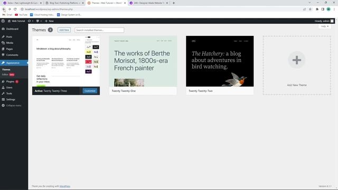This screenshot has width=338, height=190.
Task: Close the 240+ Designer-Made Website tab
Action: coord(167,3)
